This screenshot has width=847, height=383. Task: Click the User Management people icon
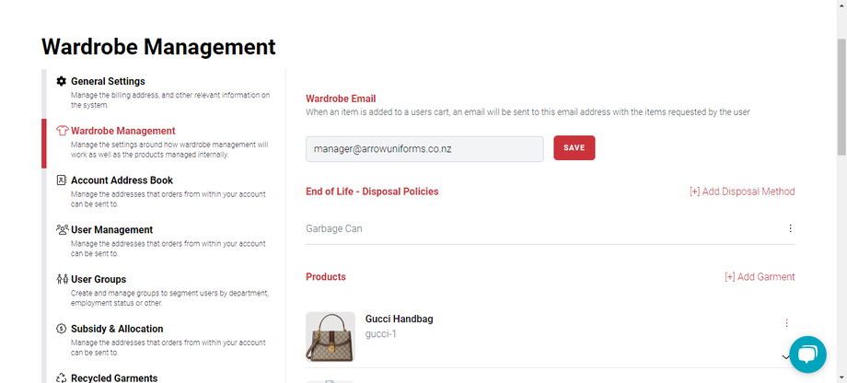click(x=62, y=230)
